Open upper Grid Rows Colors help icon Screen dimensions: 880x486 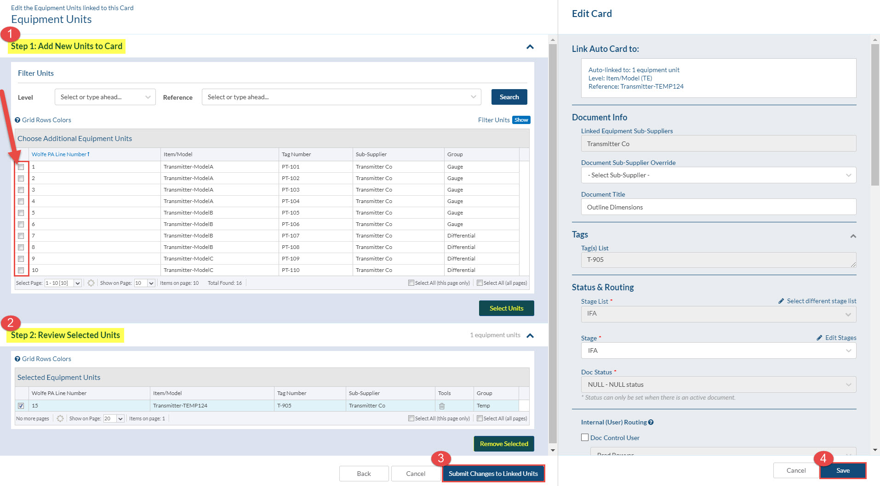(x=17, y=120)
